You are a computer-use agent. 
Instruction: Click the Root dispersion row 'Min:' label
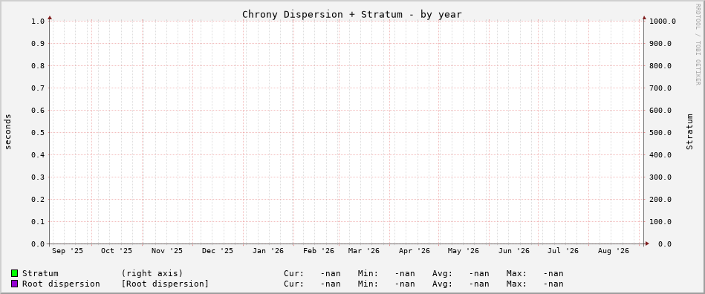click(x=368, y=284)
